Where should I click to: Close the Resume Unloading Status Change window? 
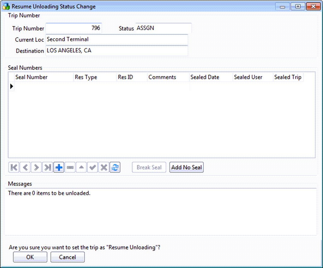(313, 6)
